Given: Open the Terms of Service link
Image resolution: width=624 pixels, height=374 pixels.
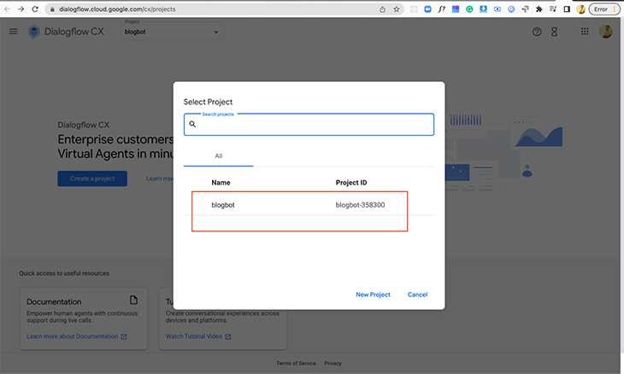Looking at the screenshot, I should point(296,364).
